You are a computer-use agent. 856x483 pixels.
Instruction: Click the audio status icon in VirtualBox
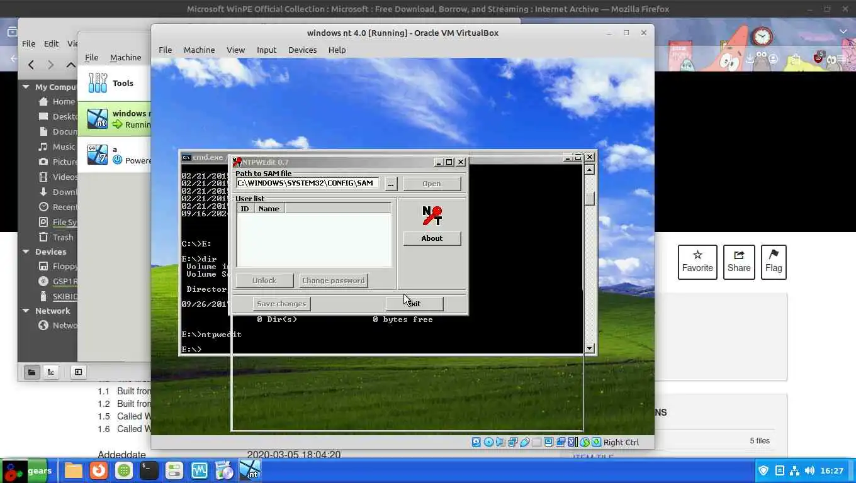coord(500,442)
